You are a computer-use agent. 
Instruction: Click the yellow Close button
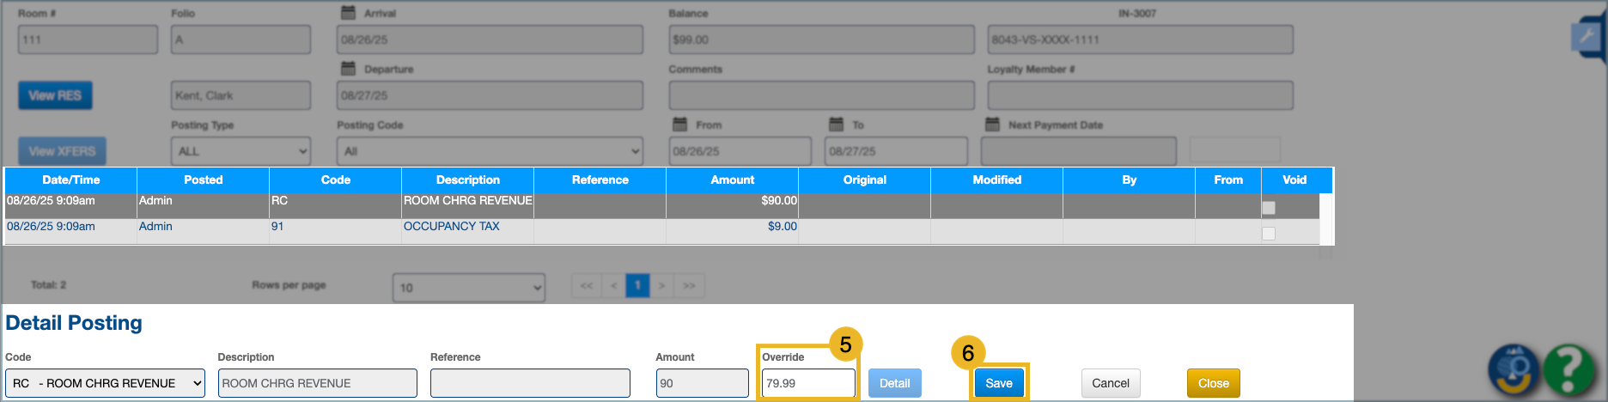tap(1213, 383)
